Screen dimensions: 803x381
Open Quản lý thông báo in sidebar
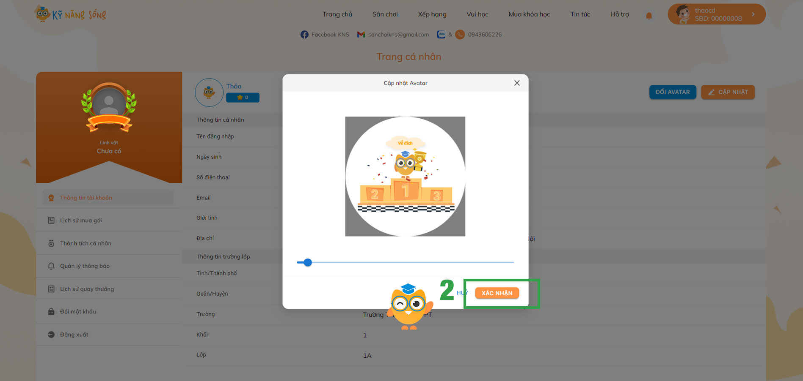(x=84, y=266)
